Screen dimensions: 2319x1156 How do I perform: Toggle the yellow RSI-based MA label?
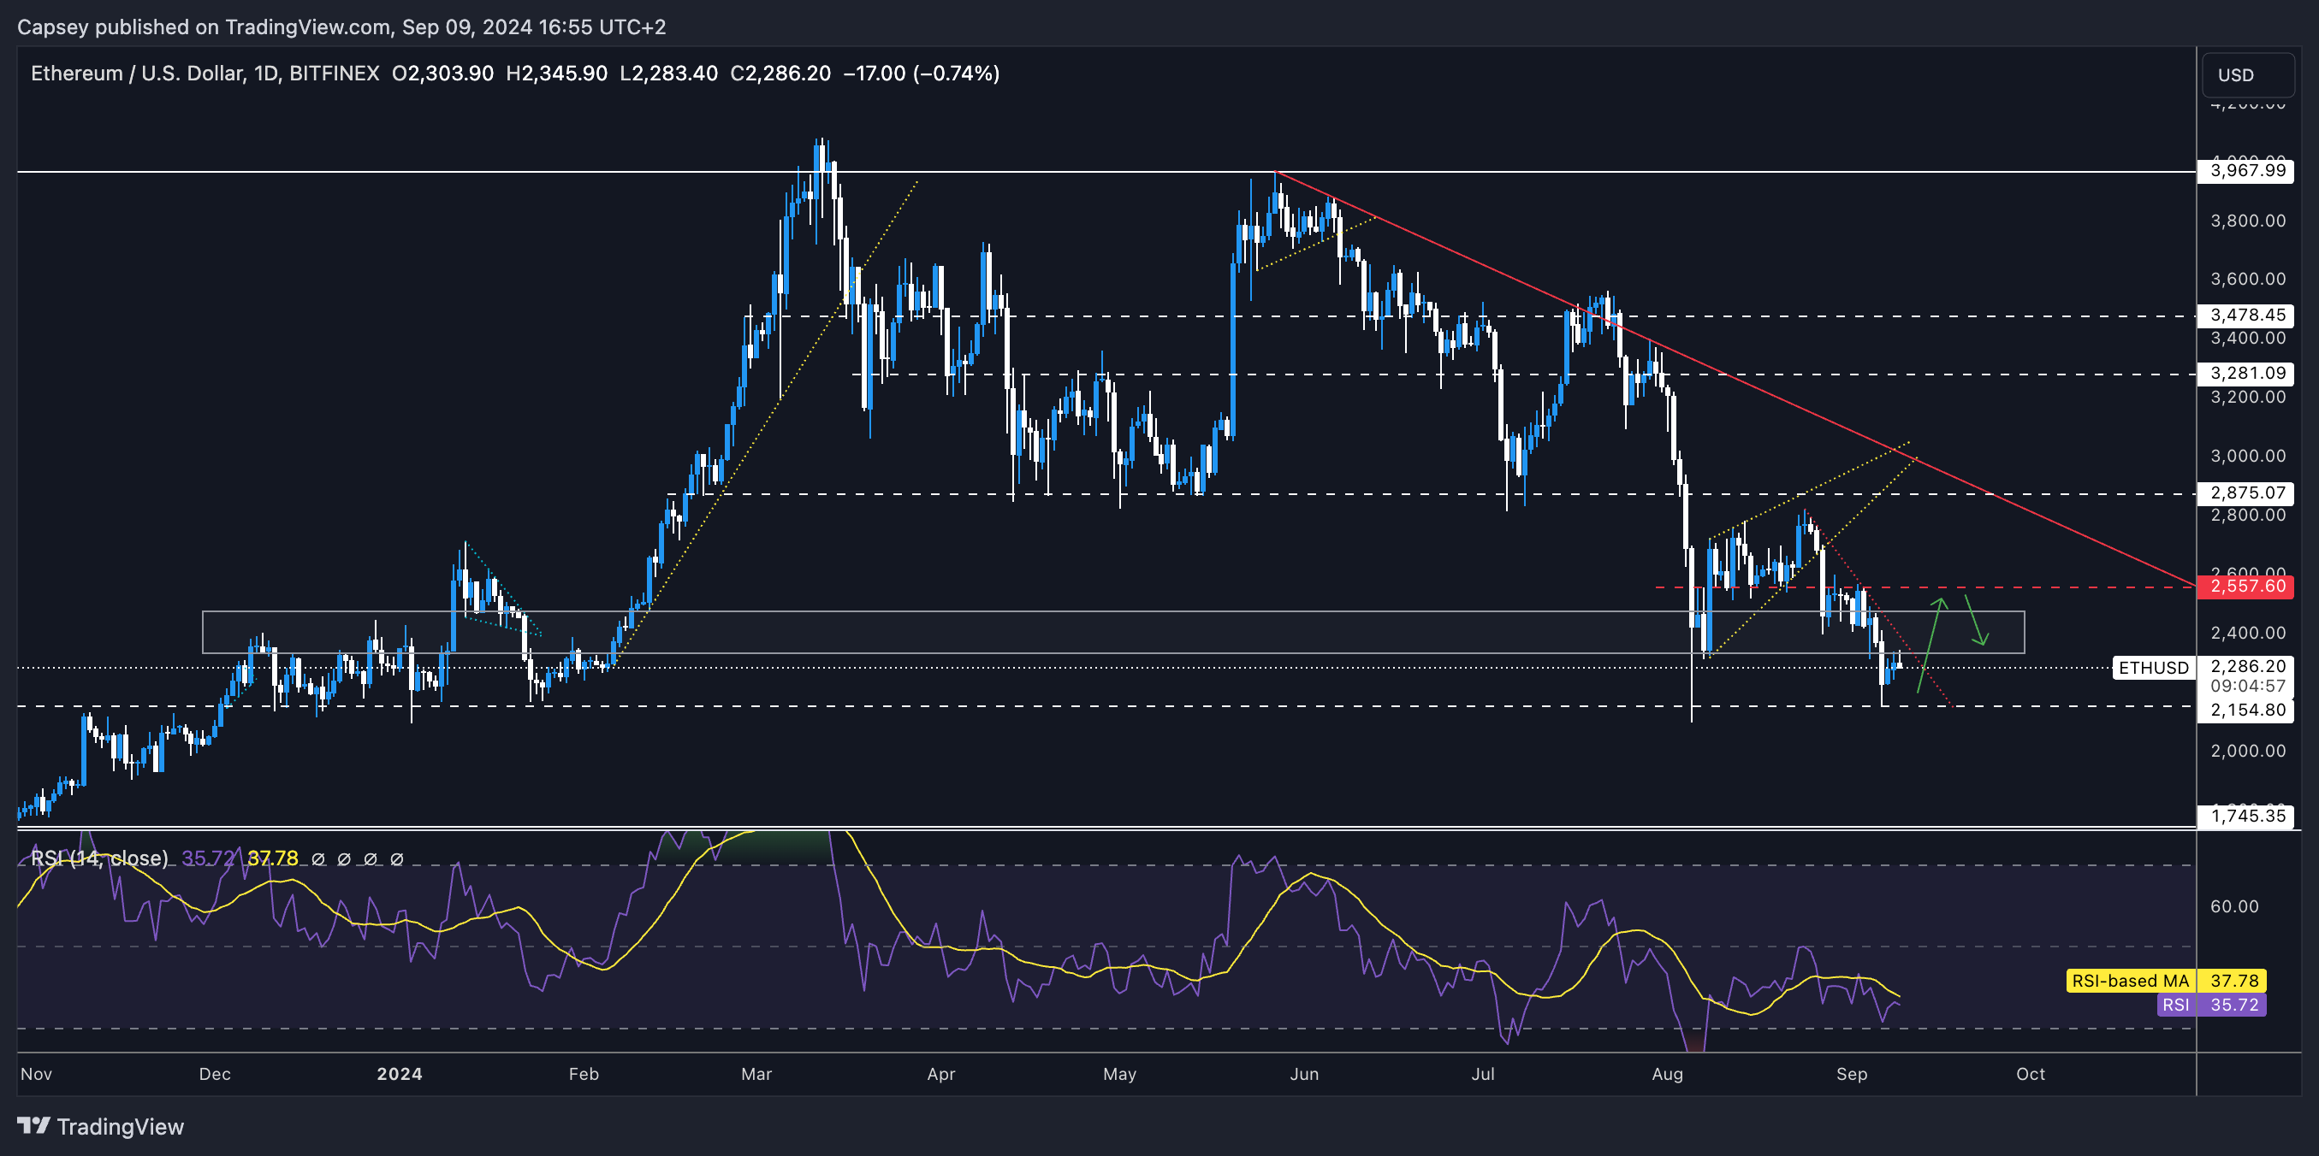click(x=2130, y=982)
